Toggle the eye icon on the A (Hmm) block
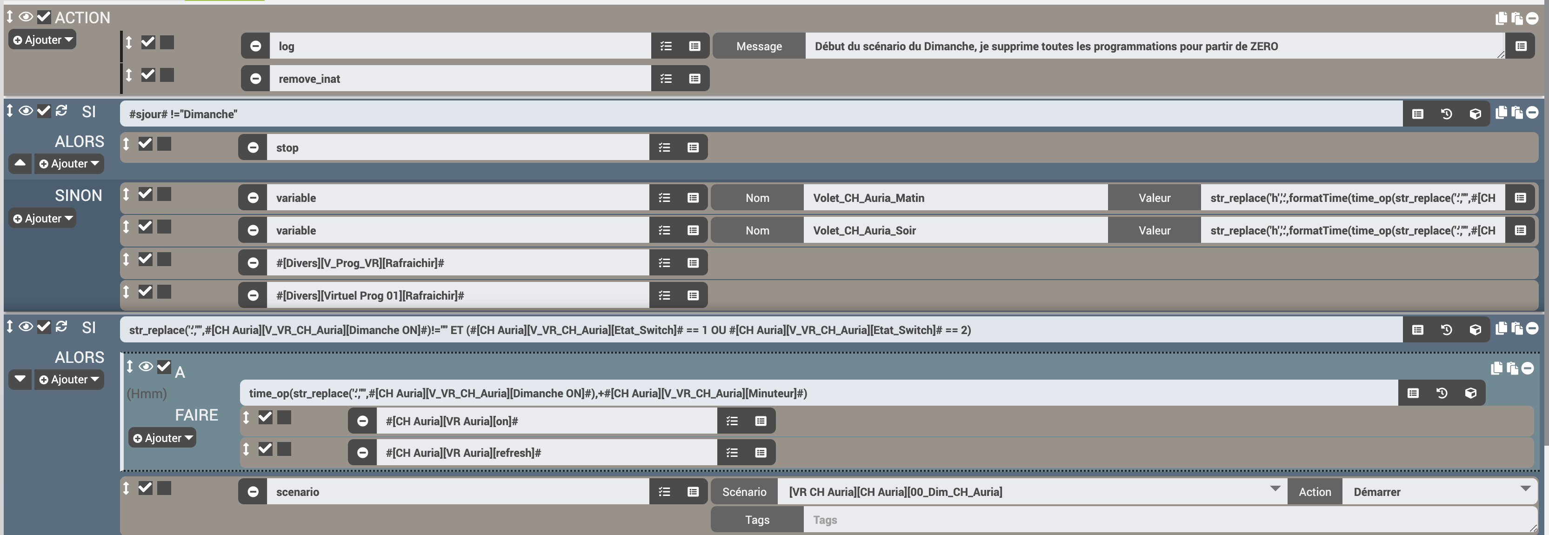The height and width of the screenshot is (535, 1549). tap(146, 366)
